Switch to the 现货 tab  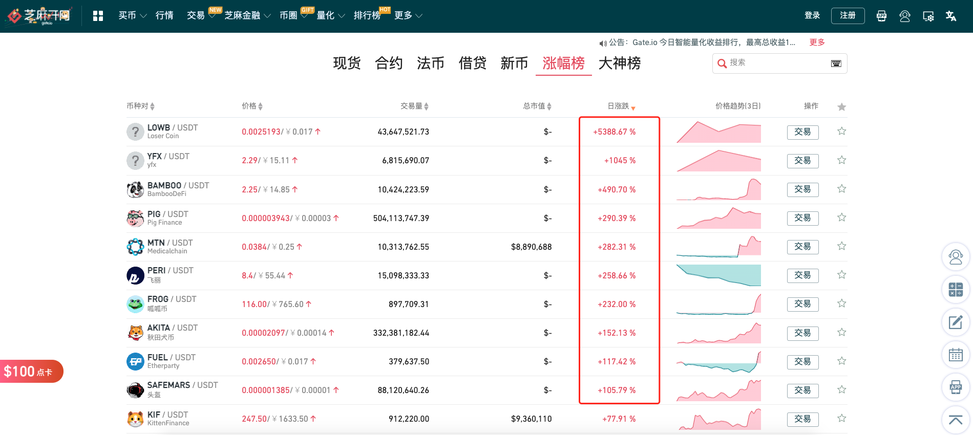[x=347, y=63]
